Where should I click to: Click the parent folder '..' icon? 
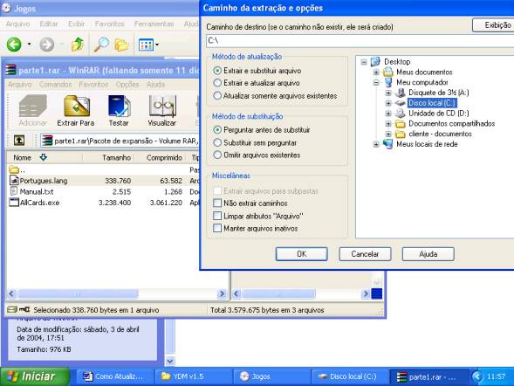(x=14, y=169)
